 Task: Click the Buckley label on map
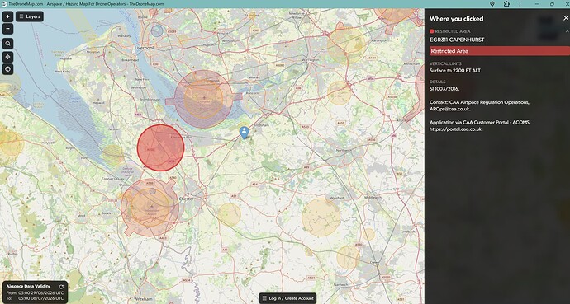[107, 213]
